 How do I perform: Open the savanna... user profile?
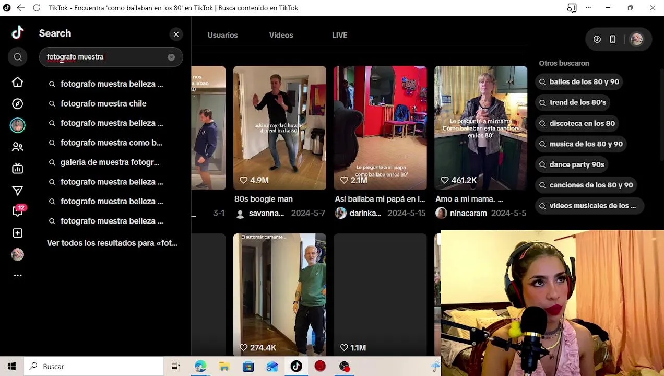260,213
